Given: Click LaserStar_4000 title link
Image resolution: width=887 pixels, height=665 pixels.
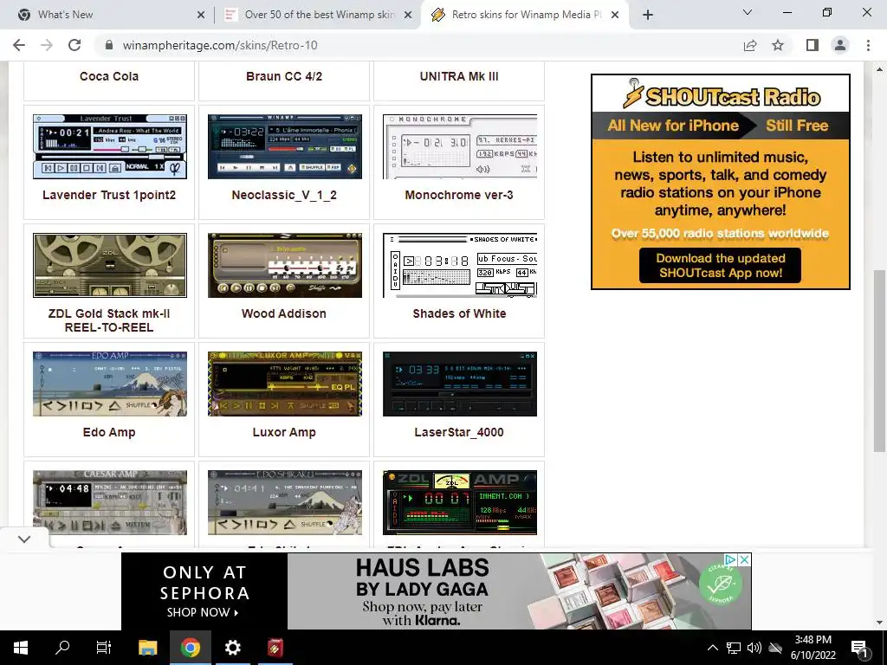Looking at the screenshot, I should pos(459,433).
